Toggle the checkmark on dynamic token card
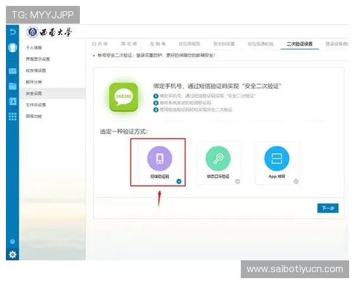Image resolution: width=355 pixels, height=284 pixels. tap(237, 182)
